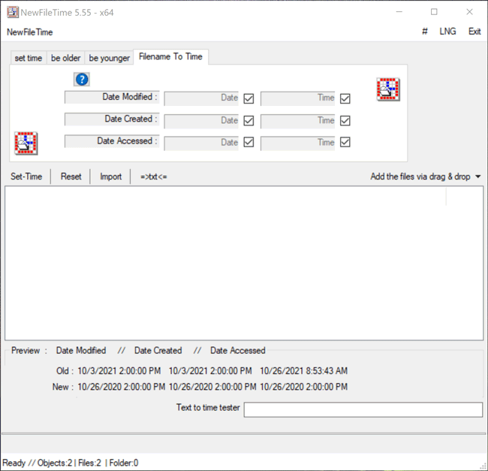Click the Exit menu item

point(474,32)
